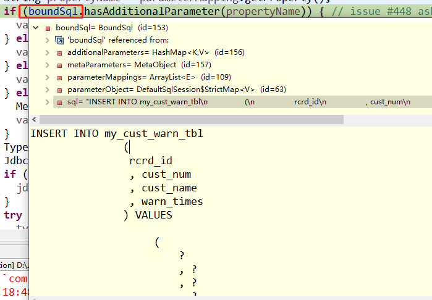432x300 pixels.
Task: Click horizontal scrollbar left arrow
Action: pos(34,120)
